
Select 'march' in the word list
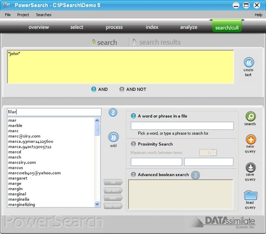click(x=15, y=157)
